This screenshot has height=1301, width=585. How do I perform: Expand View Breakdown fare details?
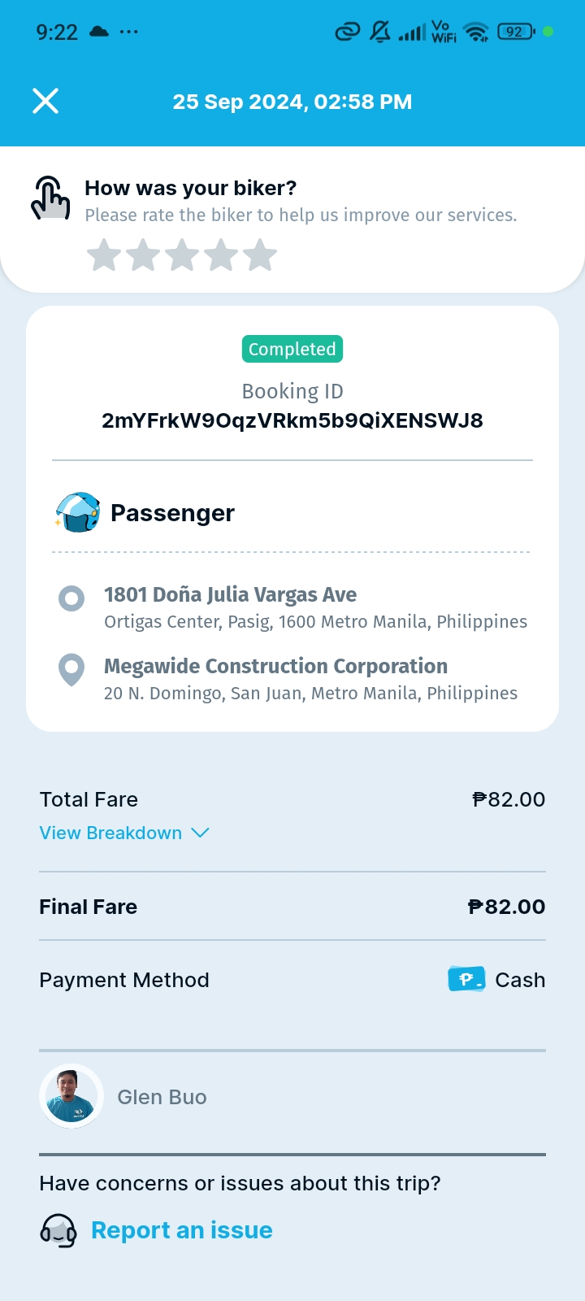pos(111,833)
